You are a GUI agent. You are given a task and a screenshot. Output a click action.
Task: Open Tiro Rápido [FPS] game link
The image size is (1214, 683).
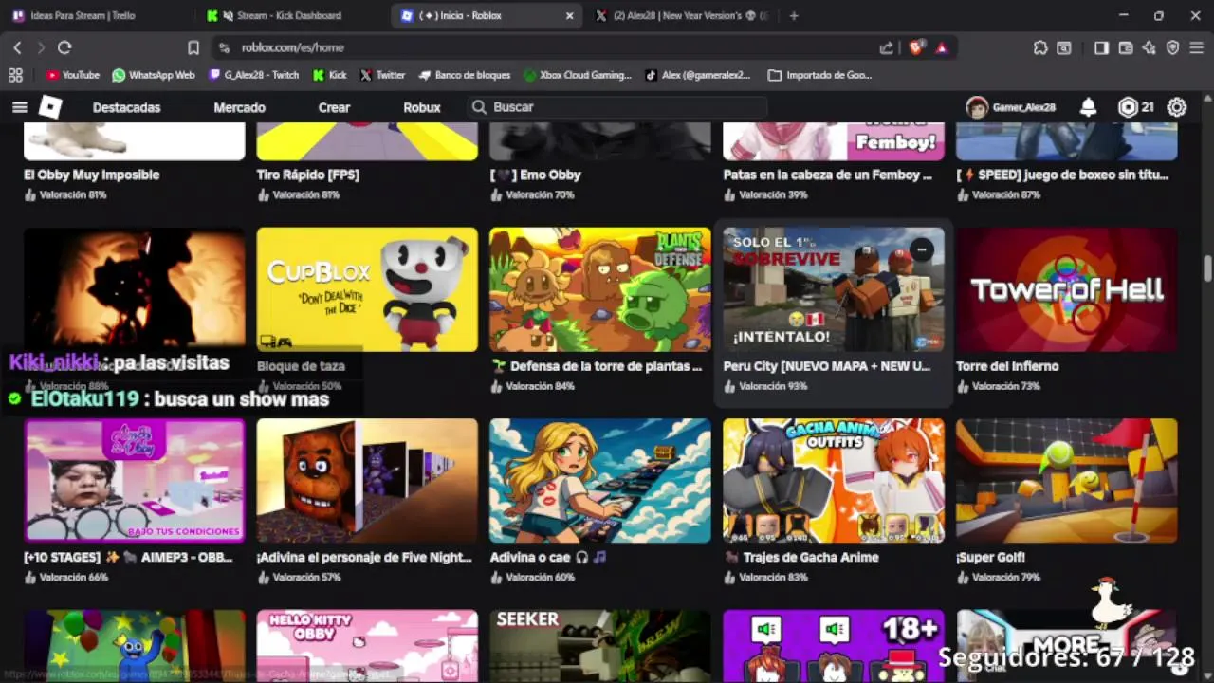307,175
